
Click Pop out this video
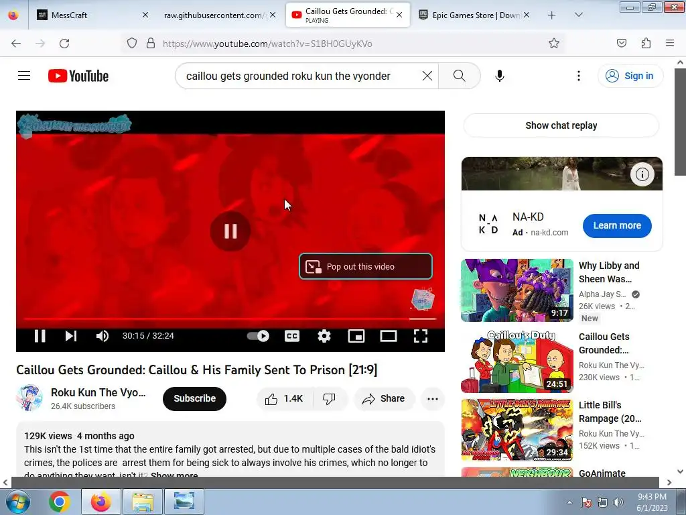366,266
